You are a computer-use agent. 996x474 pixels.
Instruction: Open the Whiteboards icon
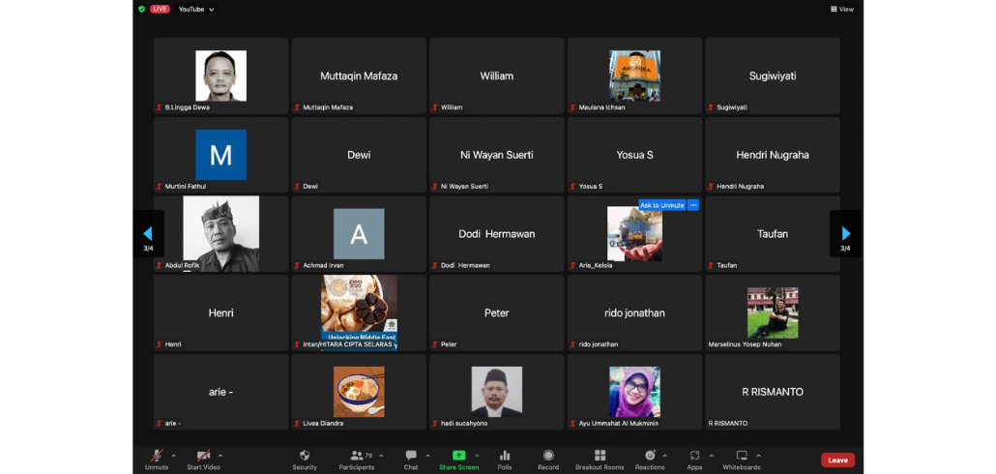click(742, 456)
